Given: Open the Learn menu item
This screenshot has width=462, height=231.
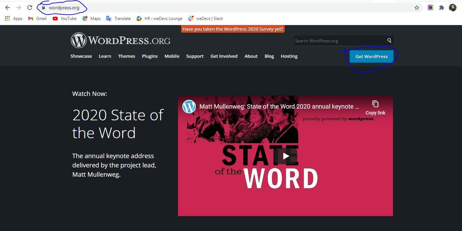Looking at the screenshot, I should [x=105, y=56].
